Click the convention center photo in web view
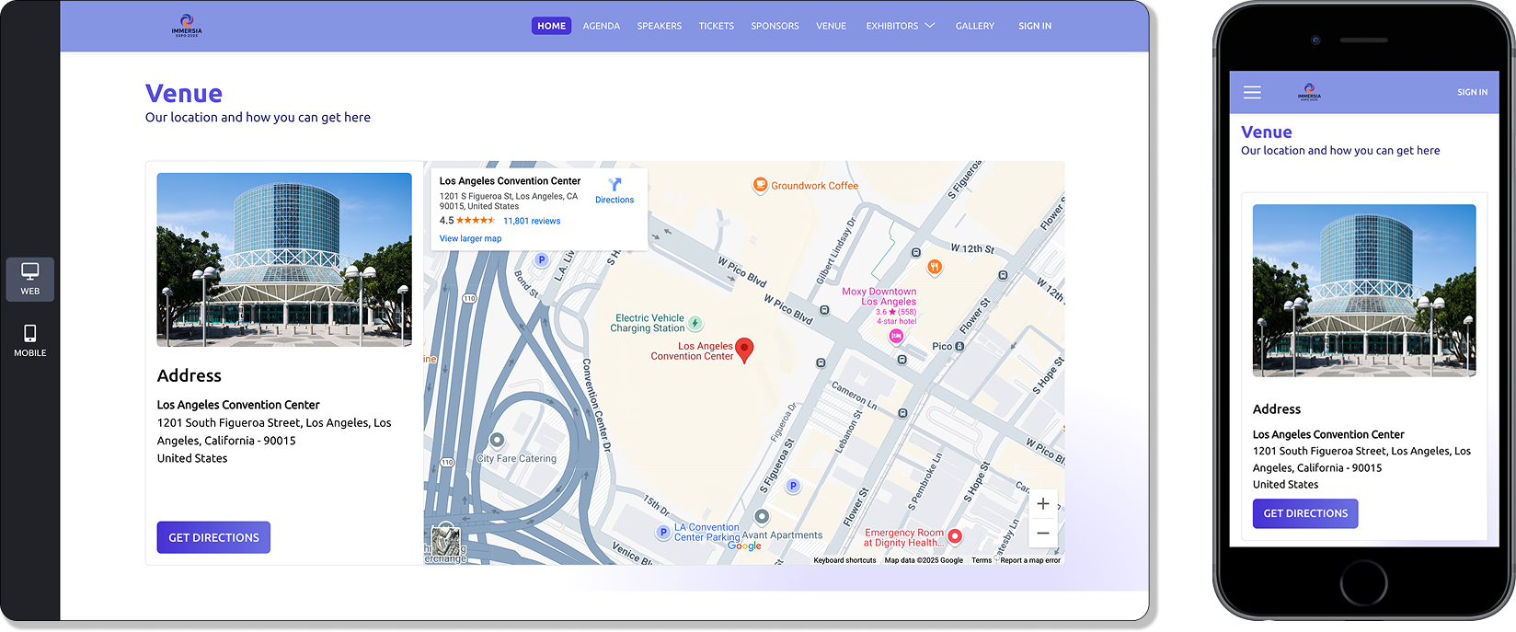 click(284, 259)
